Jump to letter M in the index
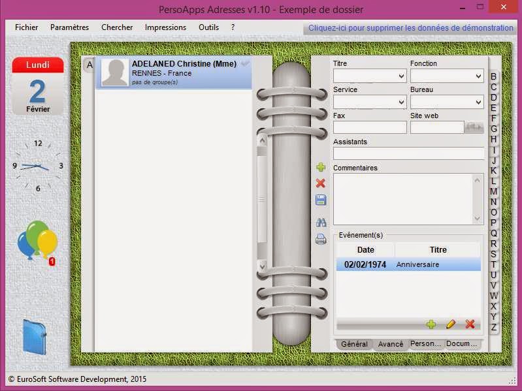 pos(494,191)
